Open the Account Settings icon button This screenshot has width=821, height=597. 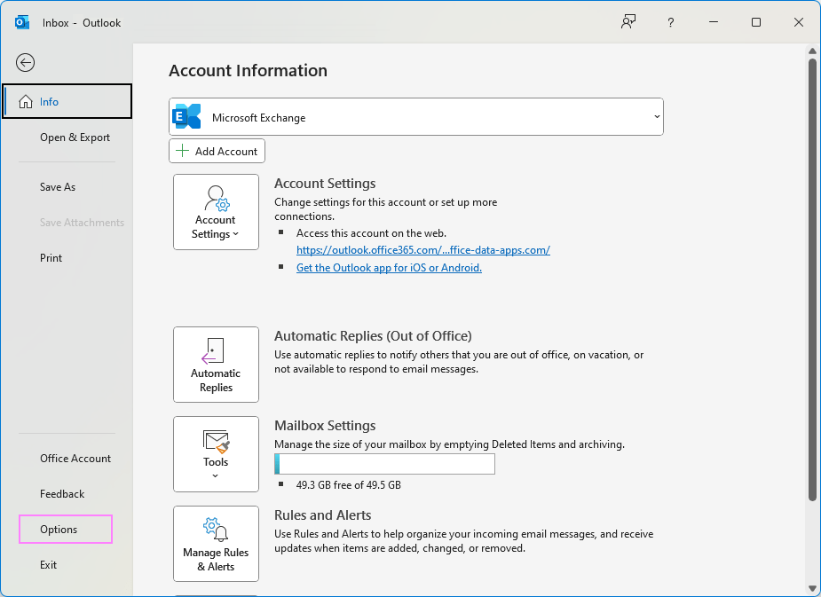click(216, 212)
